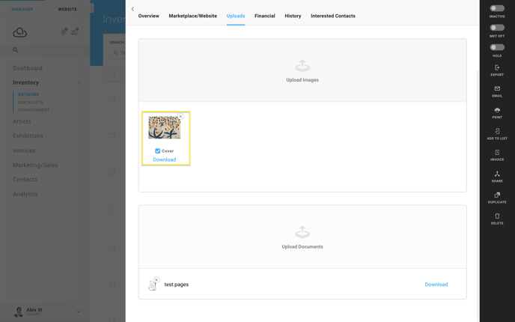This screenshot has width=515, height=322.
Task: Select the Add to List icon
Action: [x=497, y=131]
